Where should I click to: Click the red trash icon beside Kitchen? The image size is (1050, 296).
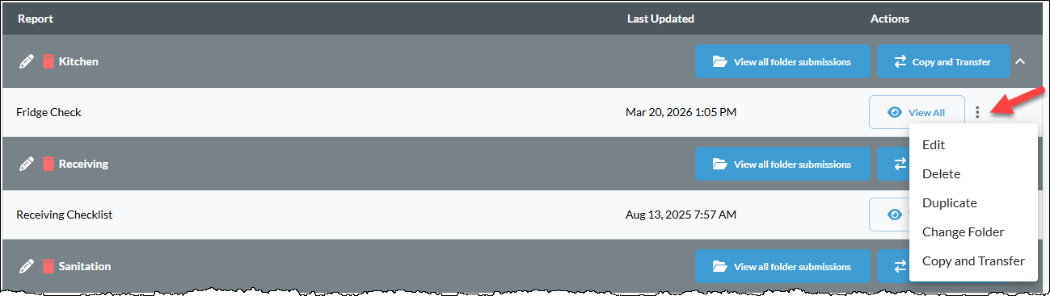(x=48, y=61)
